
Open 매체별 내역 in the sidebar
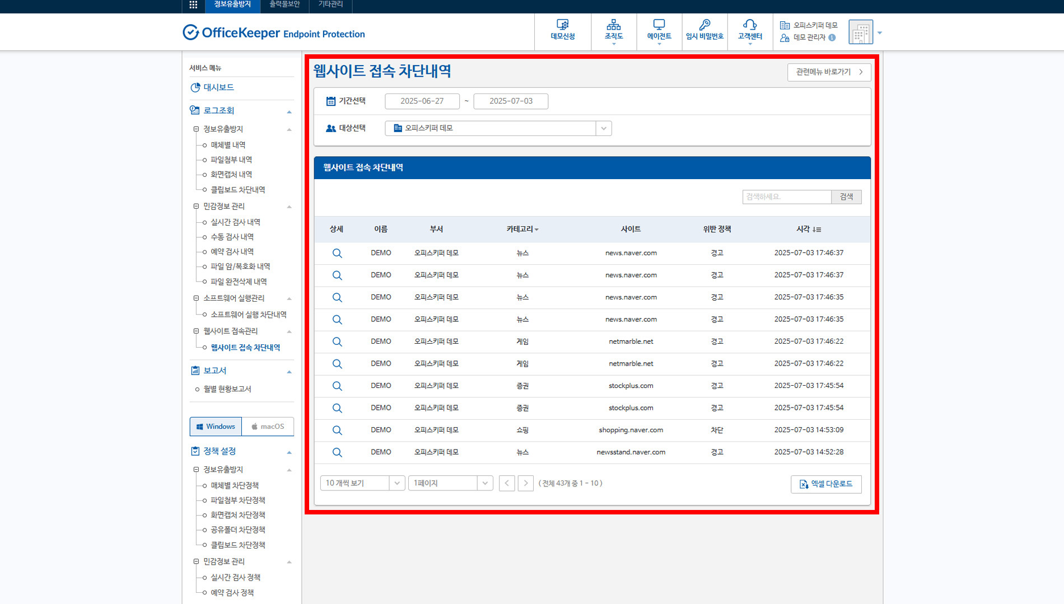(x=228, y=145)
